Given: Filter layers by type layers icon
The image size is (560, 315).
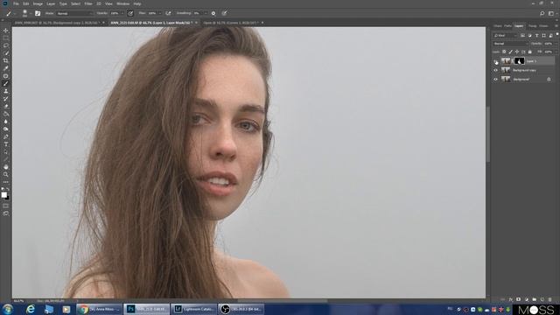Looking at the screenshot, I should click(536, 35).
